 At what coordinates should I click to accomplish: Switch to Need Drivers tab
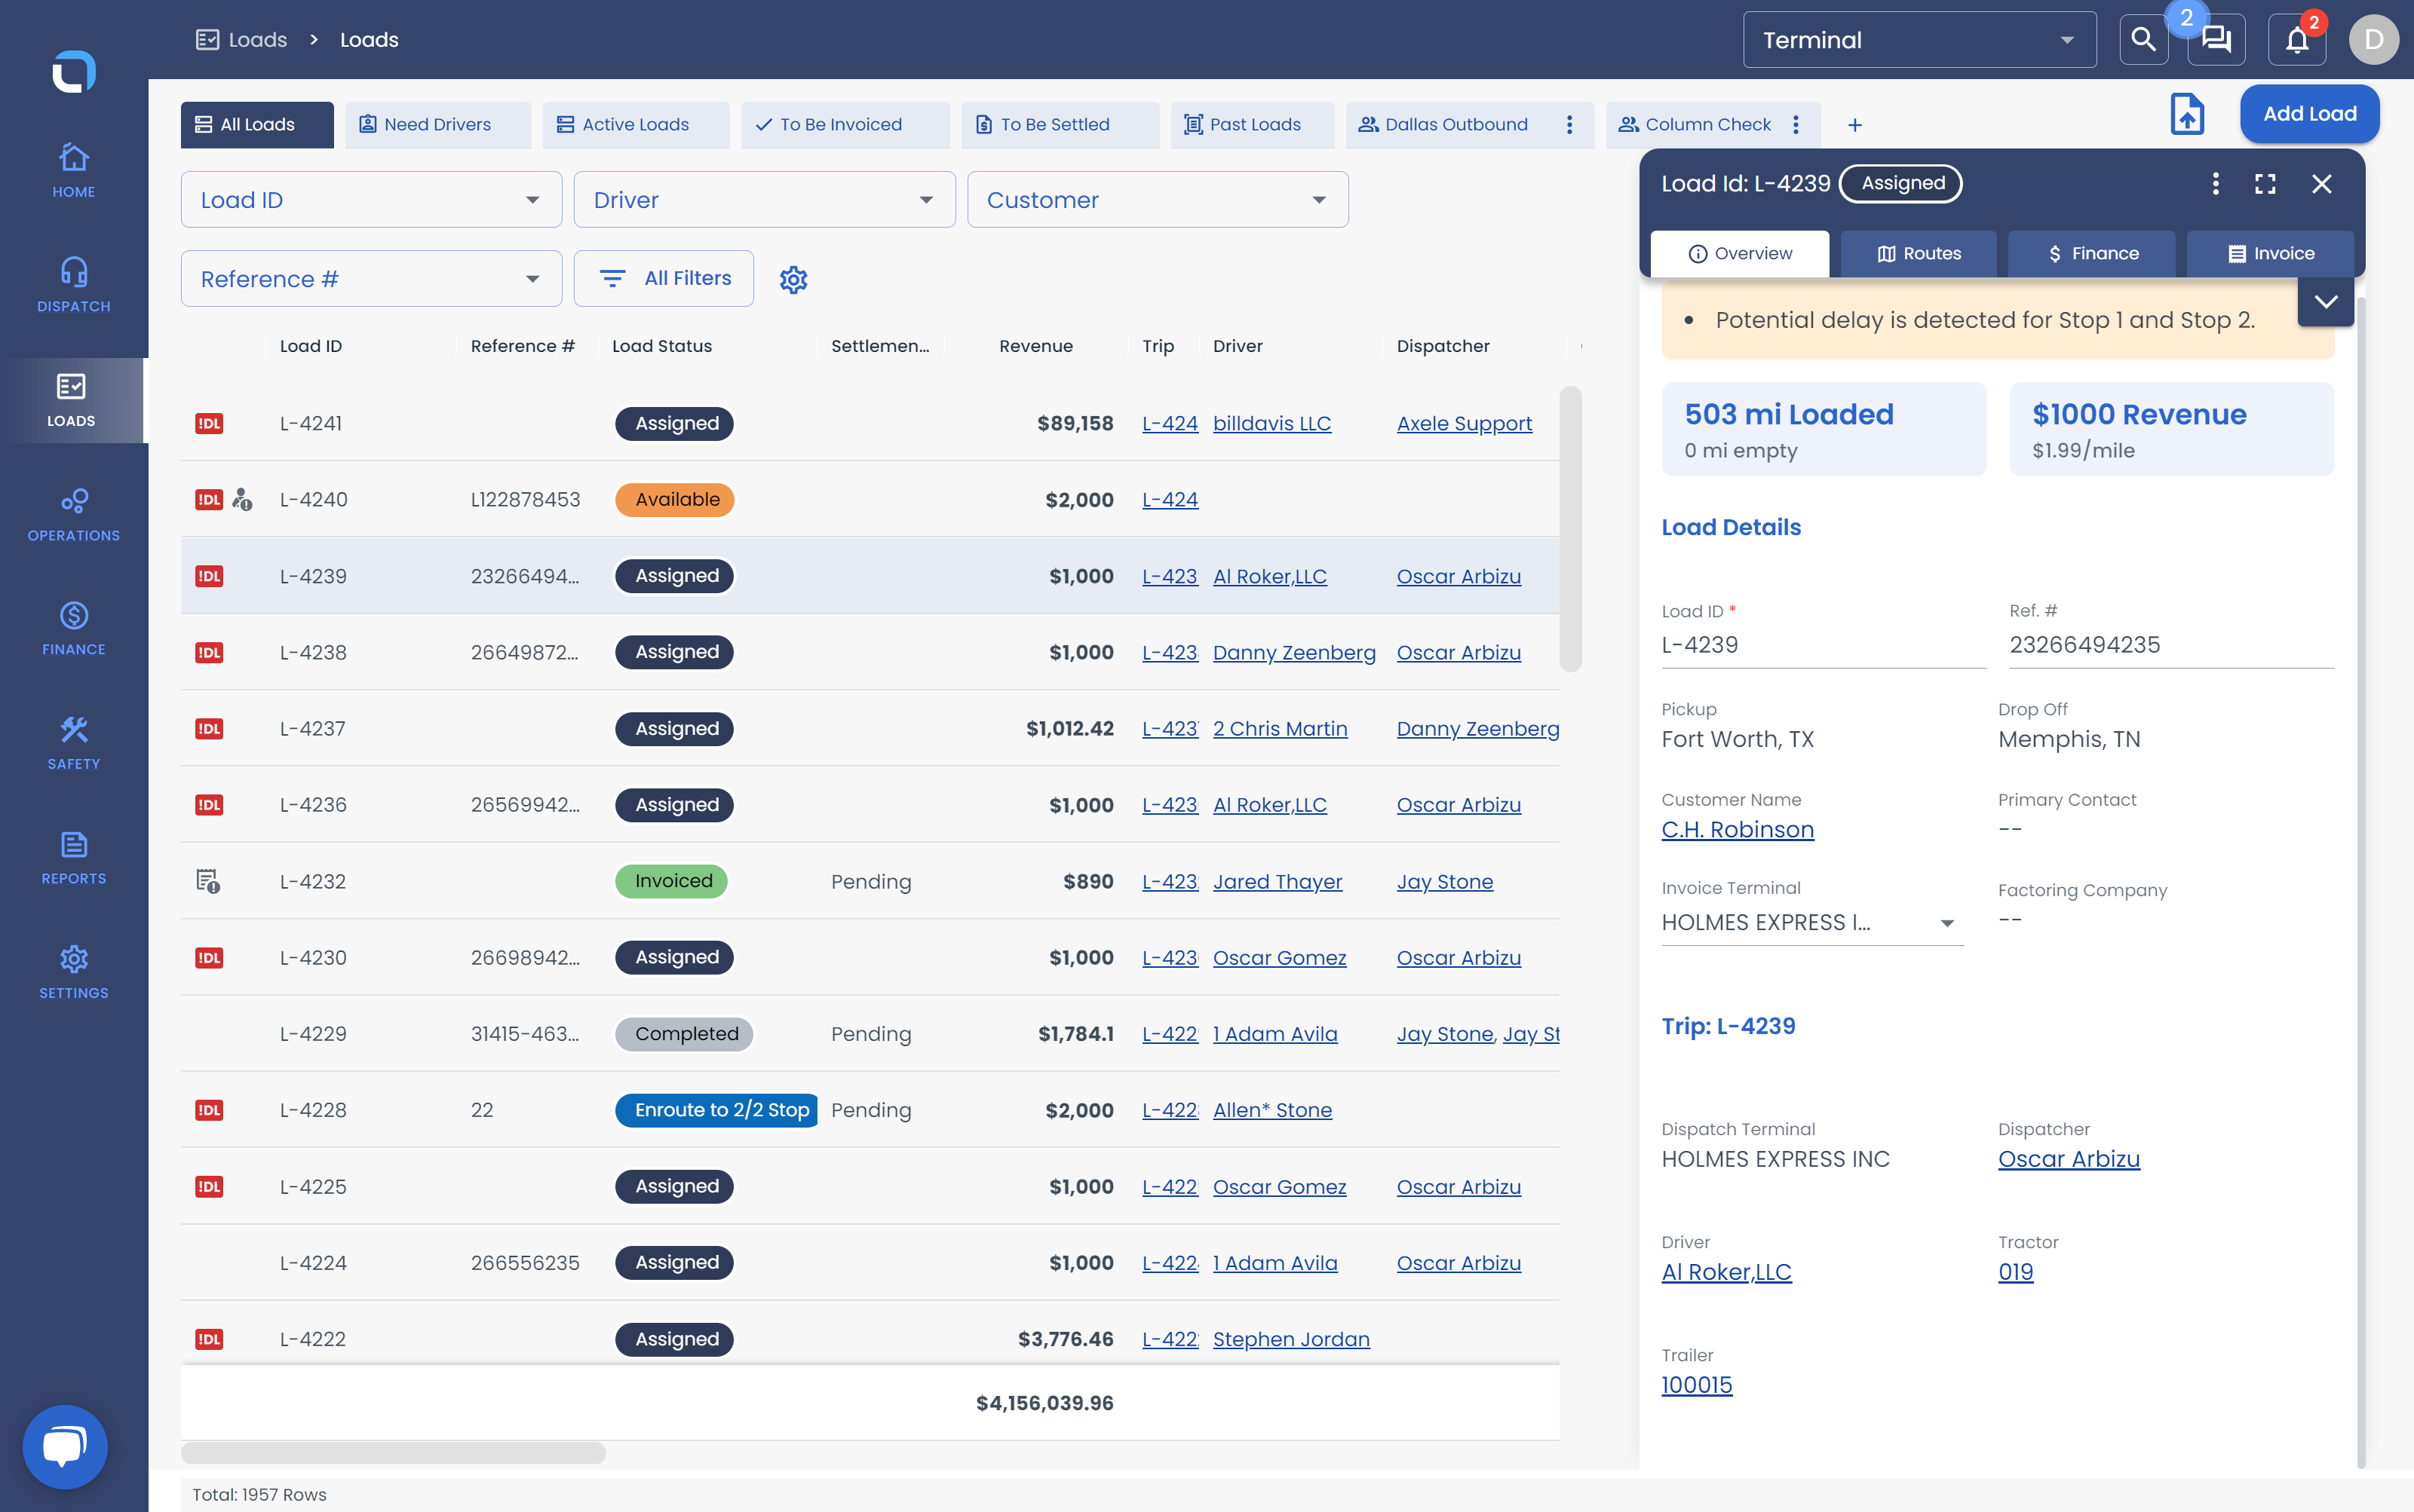(x=437, y=125)
